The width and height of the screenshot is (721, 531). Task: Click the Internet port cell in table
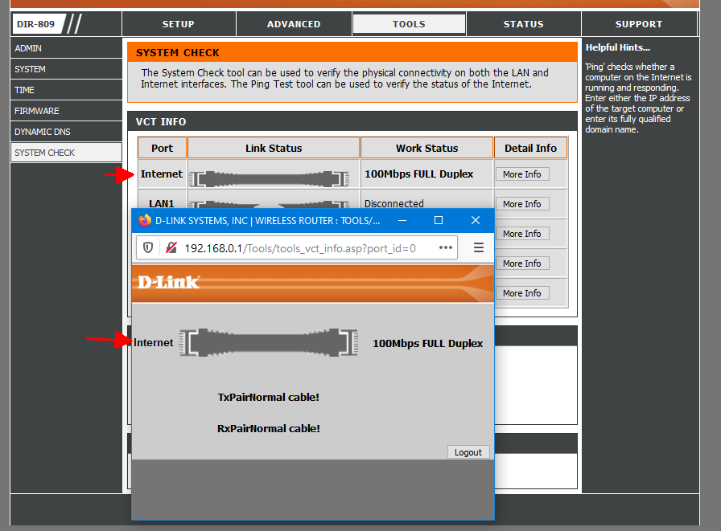tap(162, 174)
